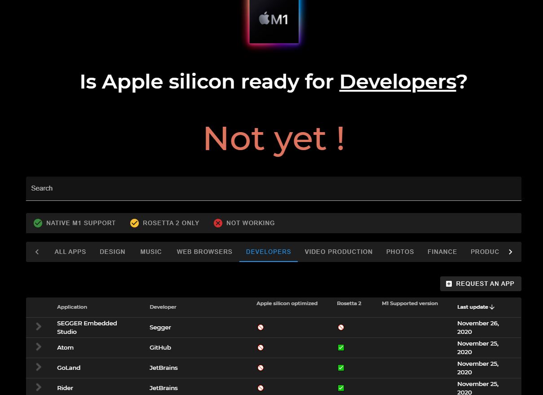Expand the GoLand row details
This screenshot has width=543, height=395.
(39, 367)
